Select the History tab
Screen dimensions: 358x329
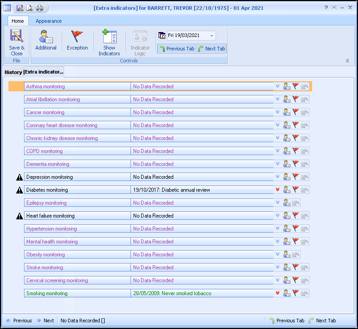click(13, 72)
